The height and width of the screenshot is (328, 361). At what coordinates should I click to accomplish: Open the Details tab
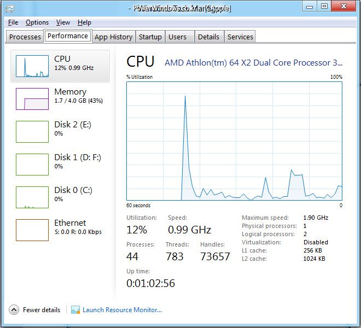(x=209, y=37)
